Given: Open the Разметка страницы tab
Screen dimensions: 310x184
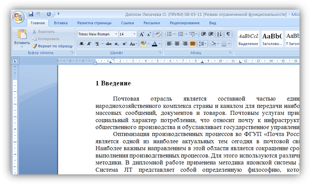Looking at the screenshot, I should coord(94,23).
